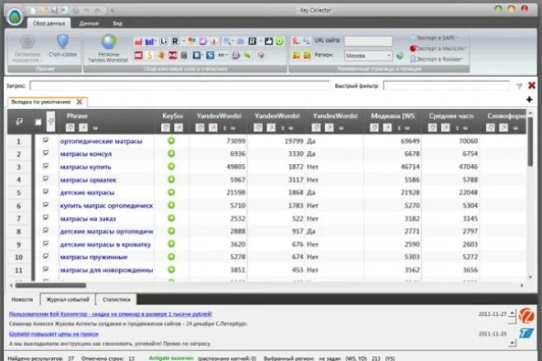Screen dimensions: 542x361
Task: Click the blue T news icon
Action: coord(526,333)
